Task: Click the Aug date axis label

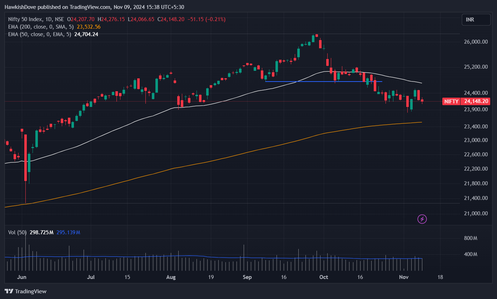Action: [172, 277]
